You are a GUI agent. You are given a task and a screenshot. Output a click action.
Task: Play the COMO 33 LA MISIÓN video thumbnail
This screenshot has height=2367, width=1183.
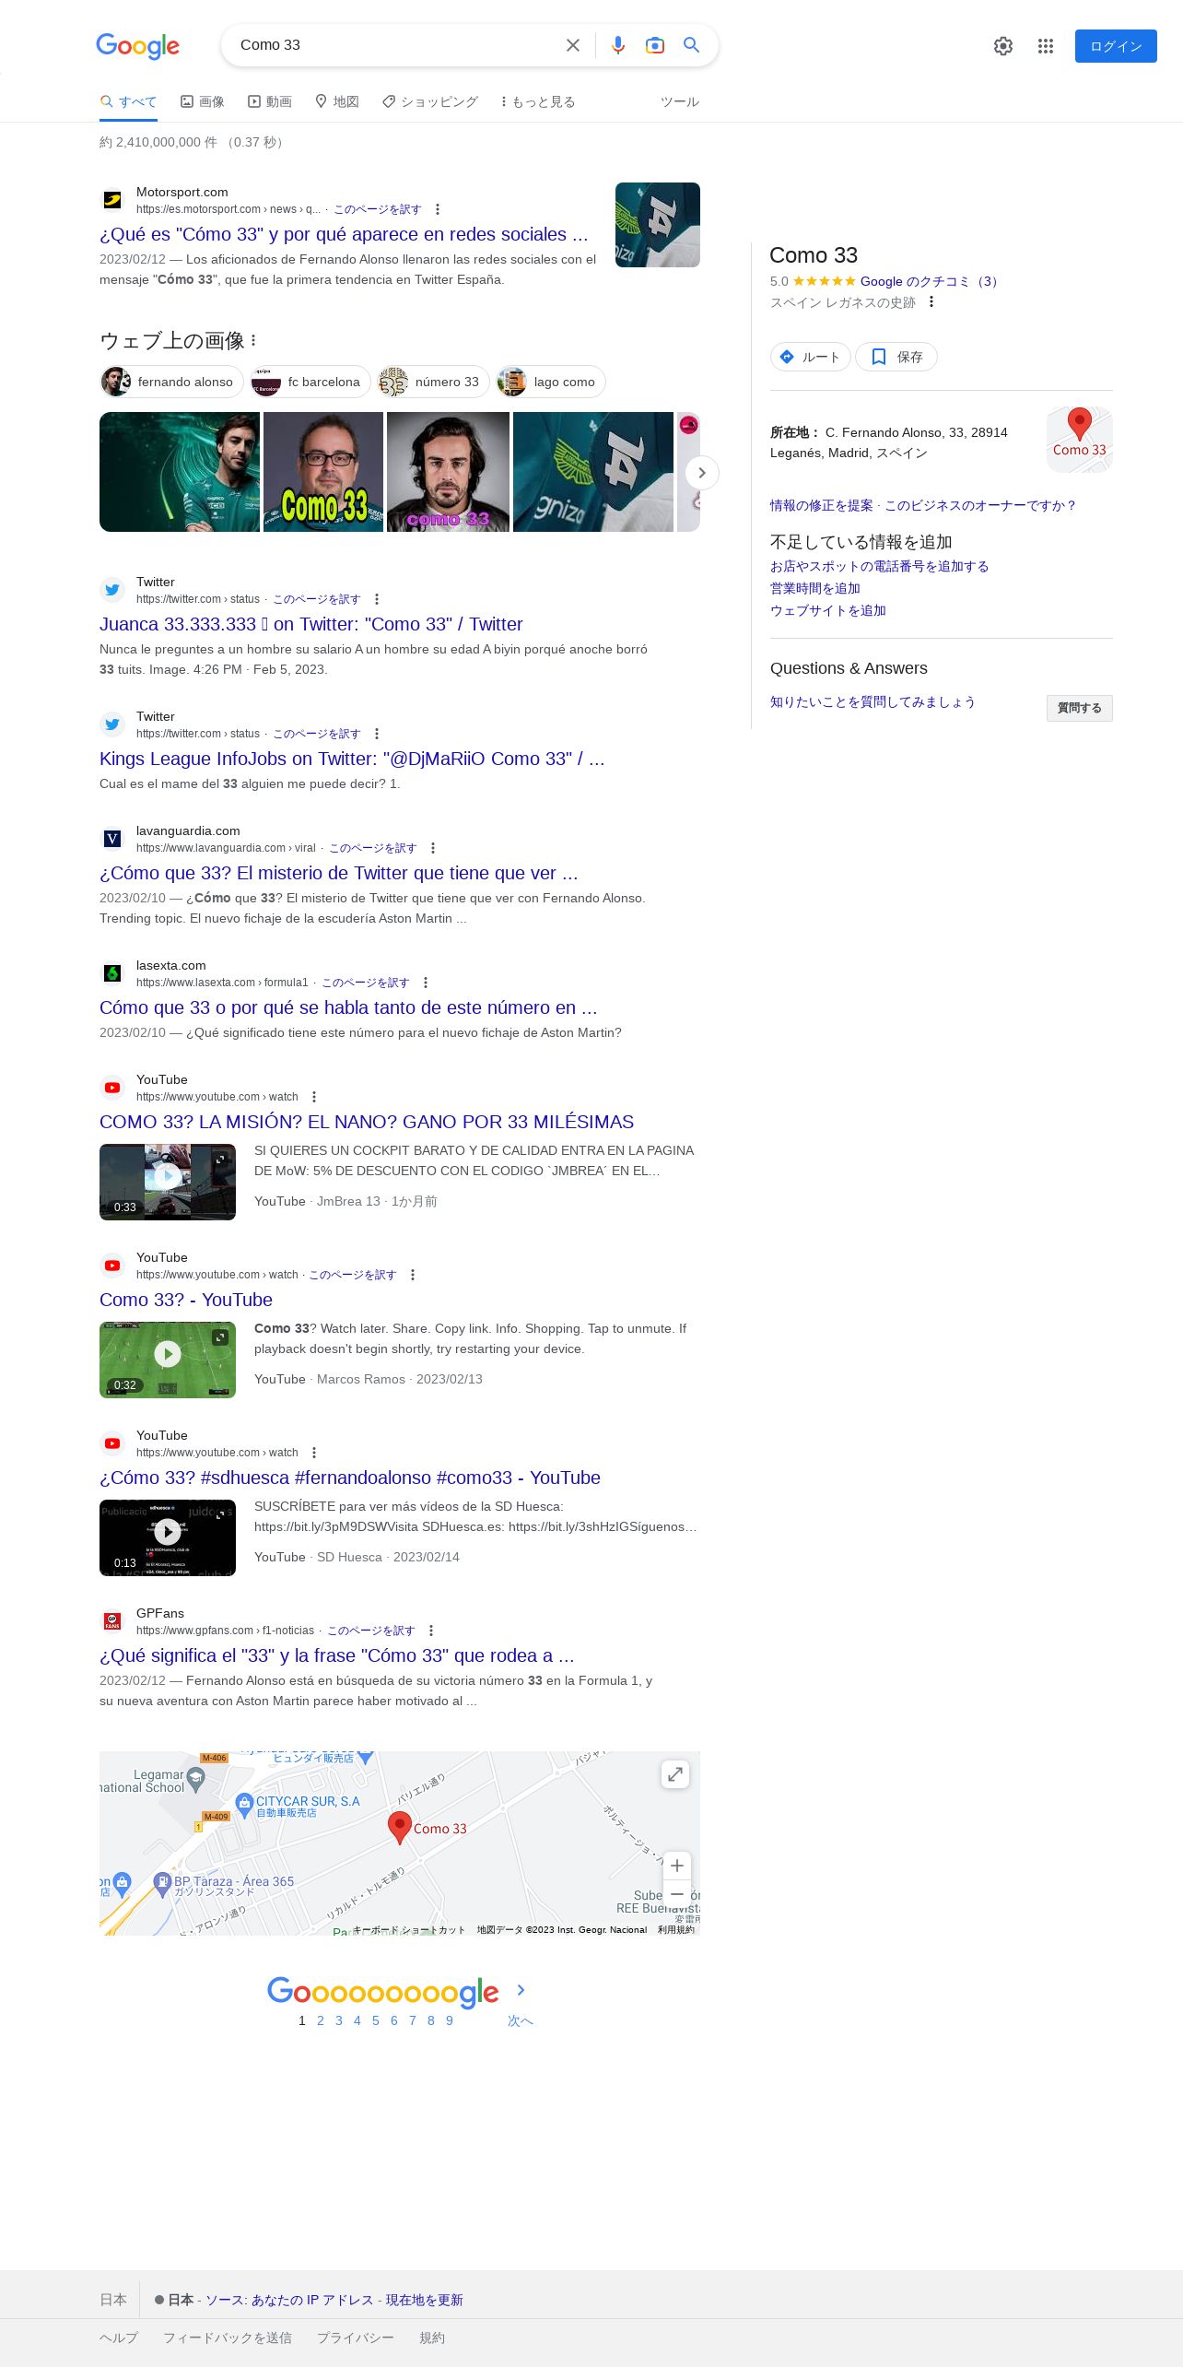pyautogui.click(x=168, y=1182)
